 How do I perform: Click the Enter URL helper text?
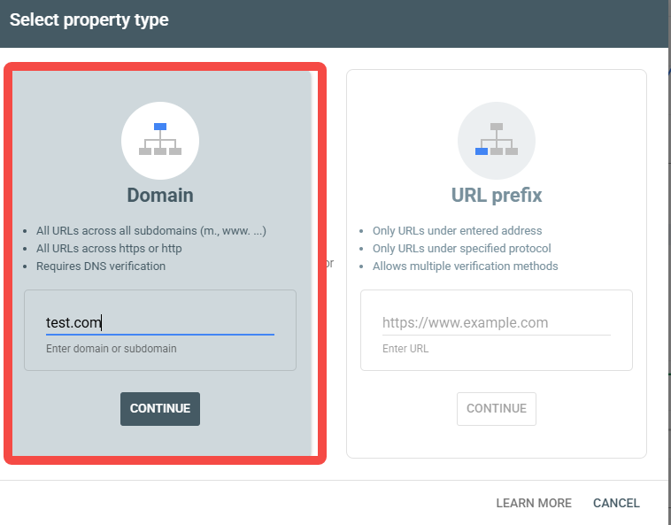click(x=405, y=349)
